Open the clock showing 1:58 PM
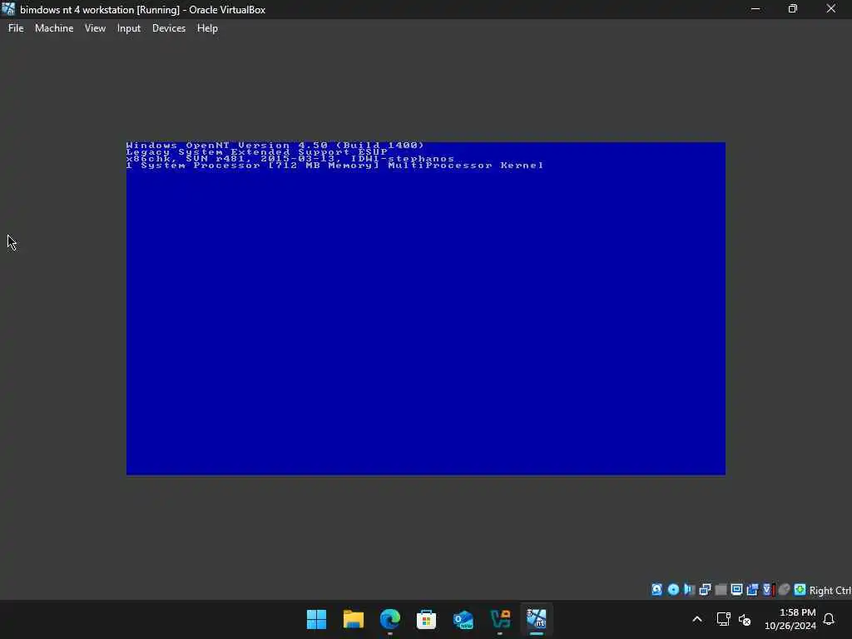 [790, 619]
